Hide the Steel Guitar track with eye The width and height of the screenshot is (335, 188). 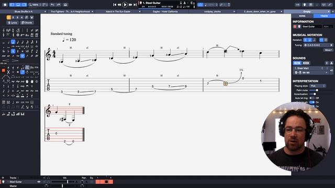[39, 182]
